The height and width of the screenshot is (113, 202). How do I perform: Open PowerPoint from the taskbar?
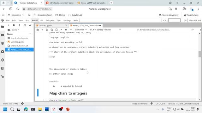pos(68,109)
